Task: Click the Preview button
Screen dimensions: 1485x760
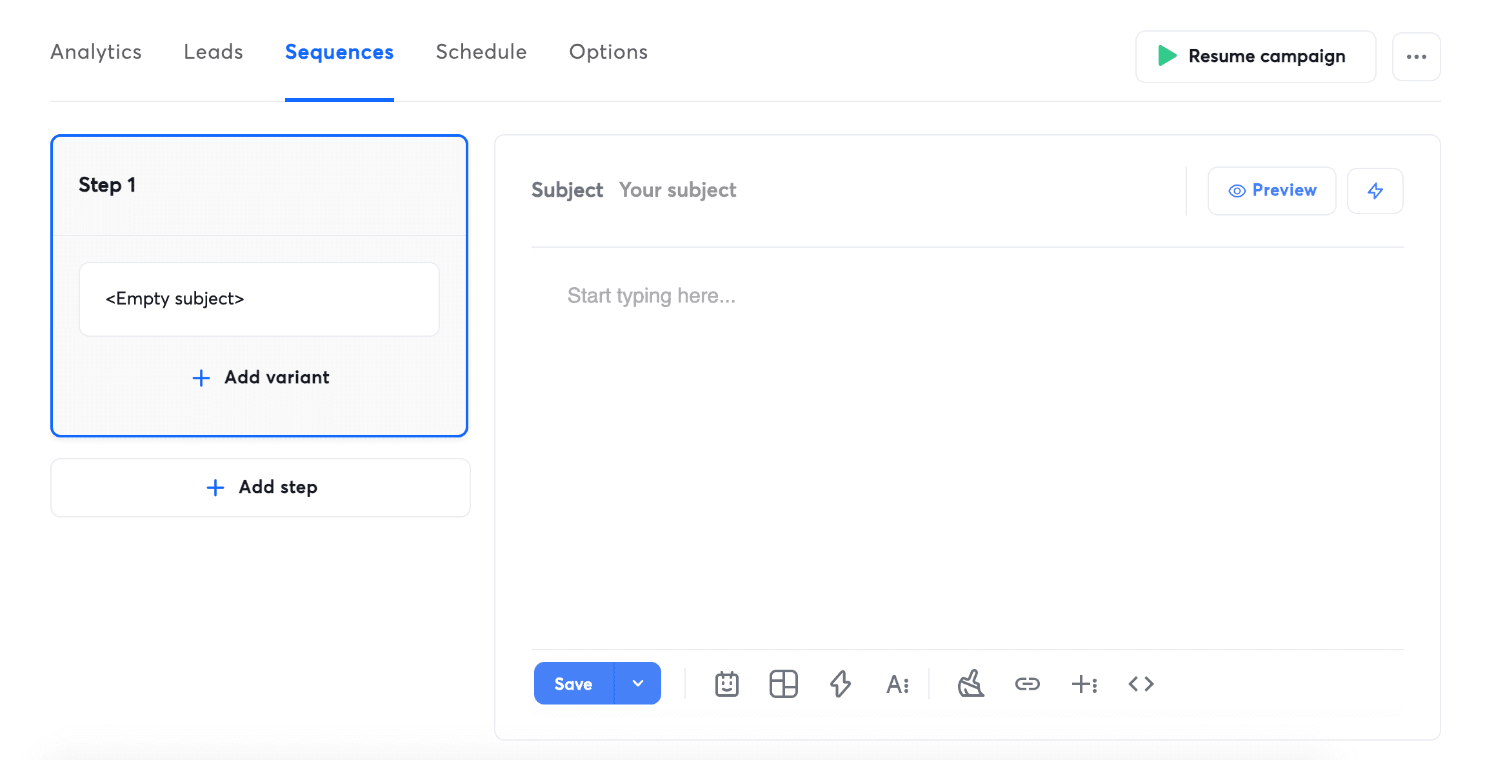Action: pos(1271,191)
